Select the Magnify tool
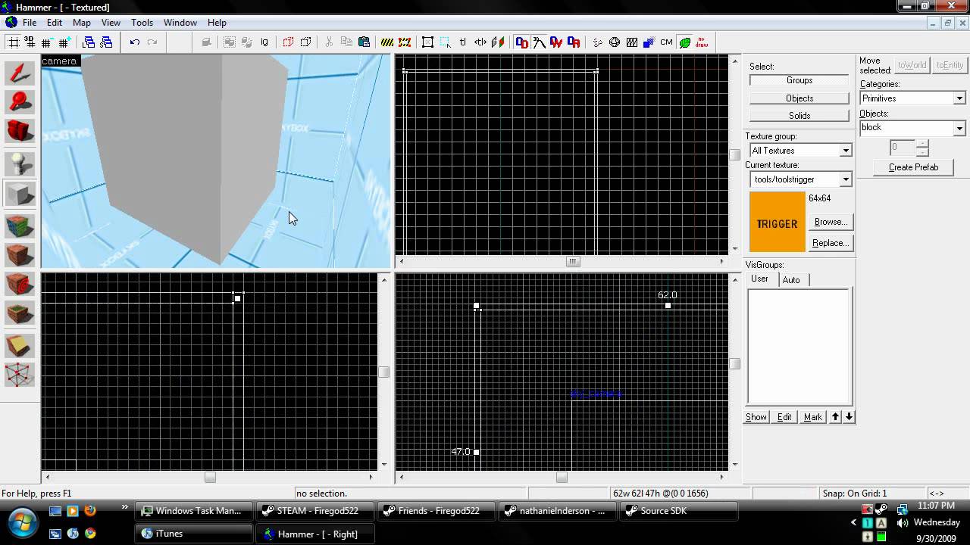 click(x=20, y=101)
